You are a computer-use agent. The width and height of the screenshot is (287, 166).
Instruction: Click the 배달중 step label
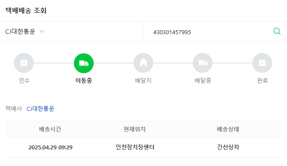(x=203, y=80)
